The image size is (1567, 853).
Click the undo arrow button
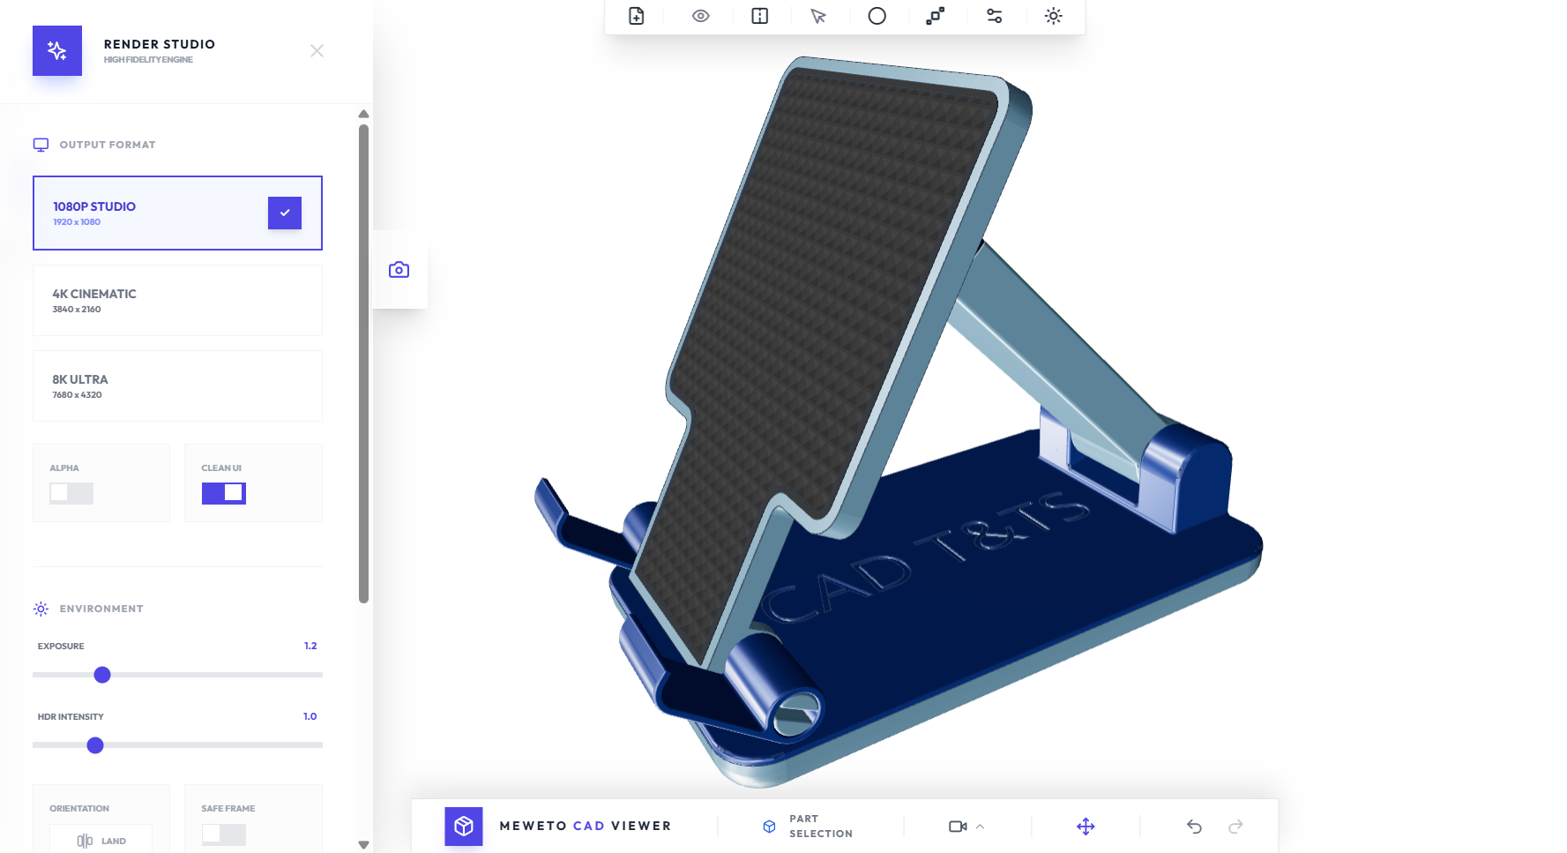click(1195, 827)
